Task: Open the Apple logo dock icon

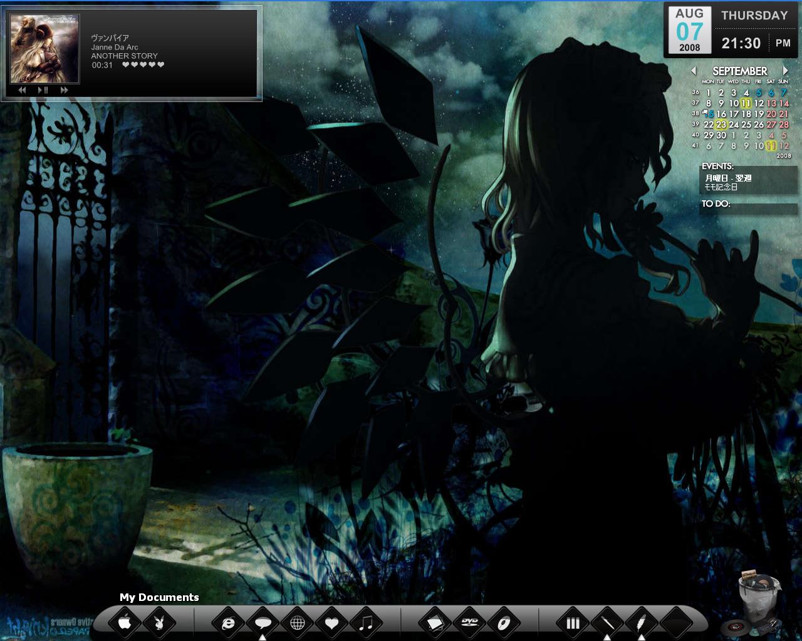Action: (125, 623)
